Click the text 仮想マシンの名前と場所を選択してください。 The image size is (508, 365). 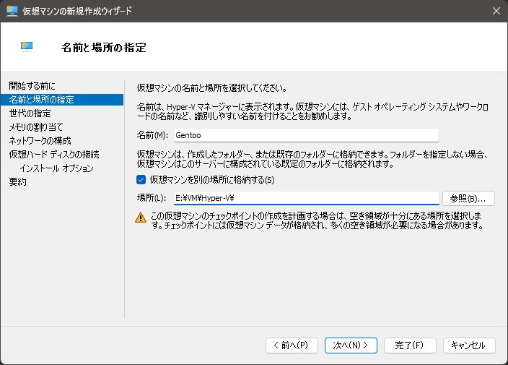click(x=212, y=88)
